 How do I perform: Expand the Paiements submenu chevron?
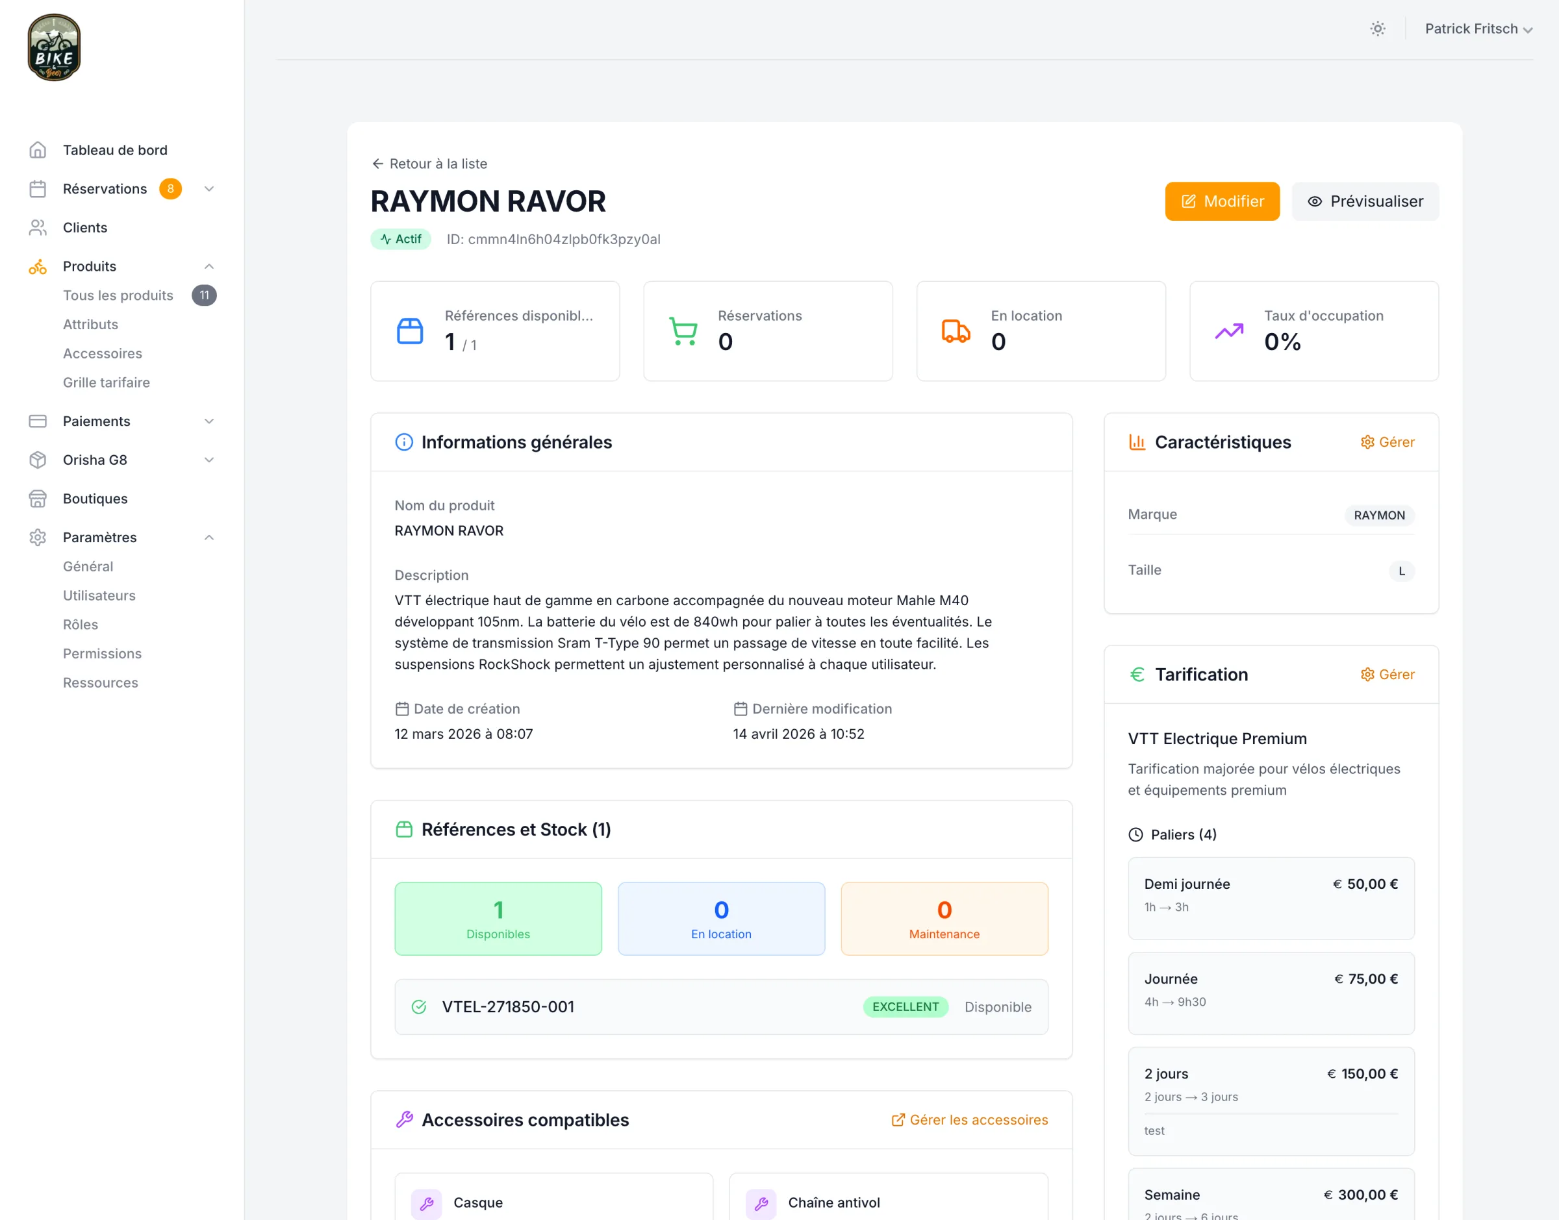209,421
